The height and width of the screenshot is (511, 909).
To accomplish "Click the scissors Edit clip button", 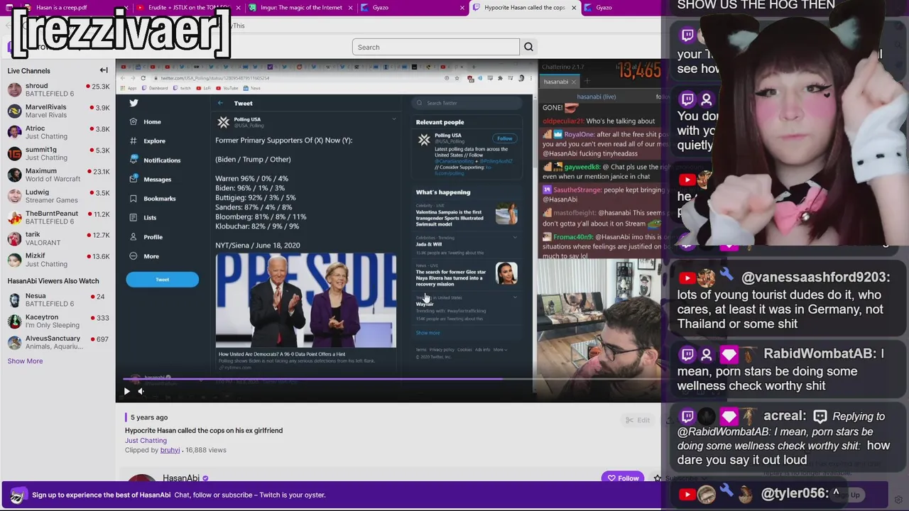I will coord(638,420).
